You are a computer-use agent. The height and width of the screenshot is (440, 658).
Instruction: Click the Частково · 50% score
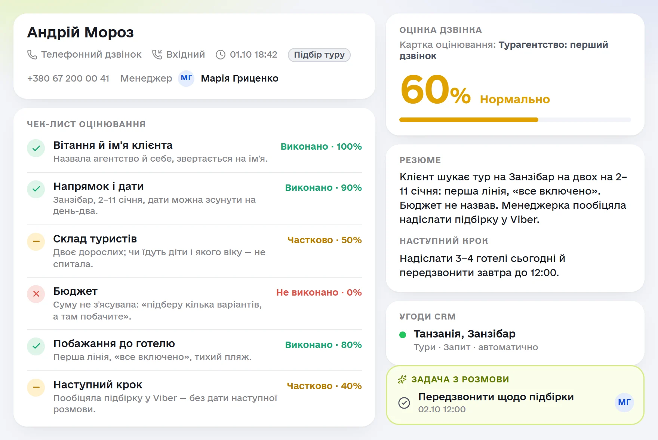[x=325, y=240]
